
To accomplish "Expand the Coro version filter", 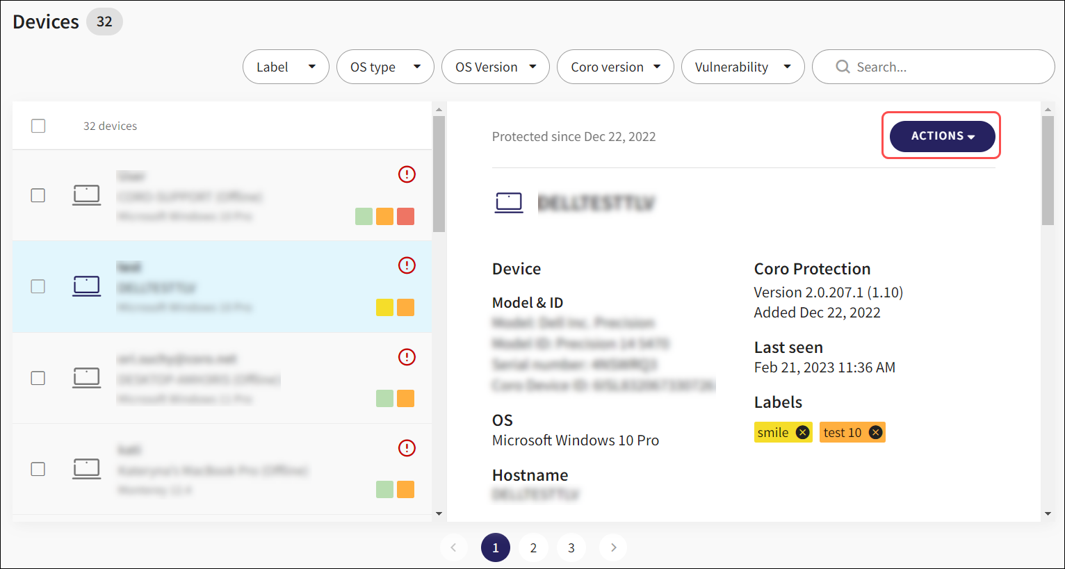I will coord(615,67).
